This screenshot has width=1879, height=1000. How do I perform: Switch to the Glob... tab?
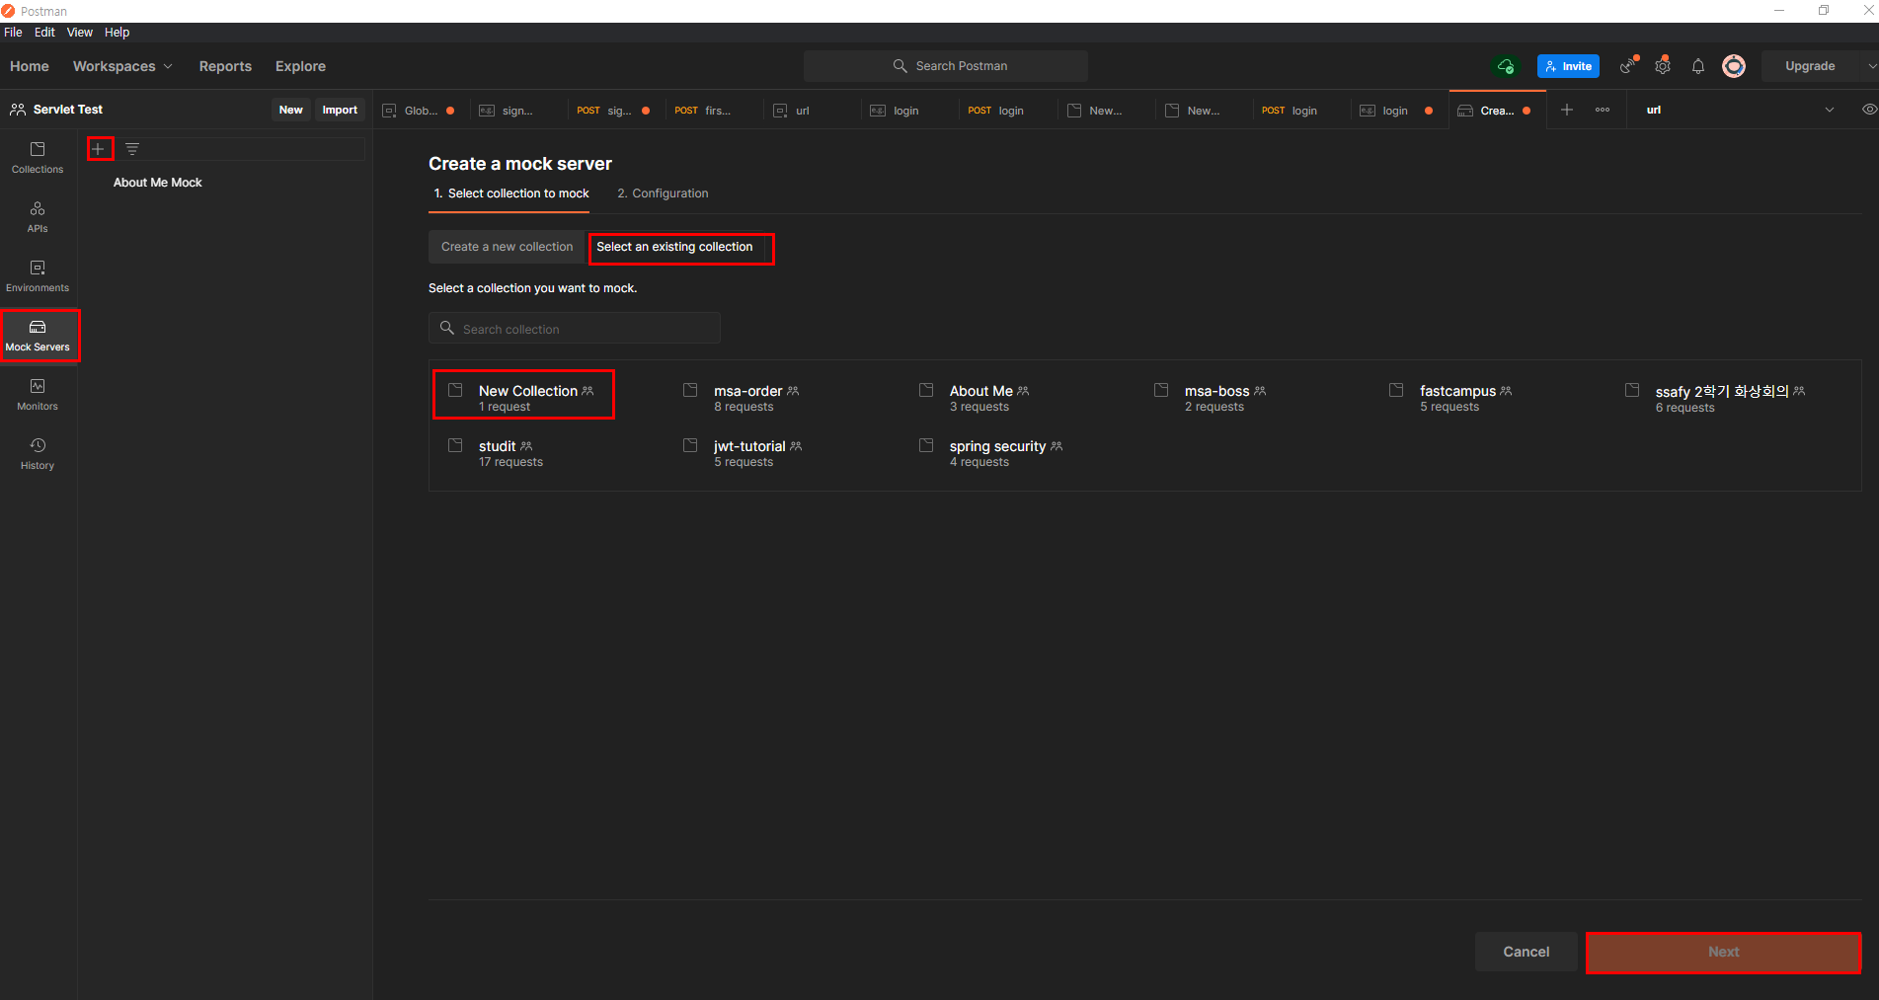(x=421, y=111)
